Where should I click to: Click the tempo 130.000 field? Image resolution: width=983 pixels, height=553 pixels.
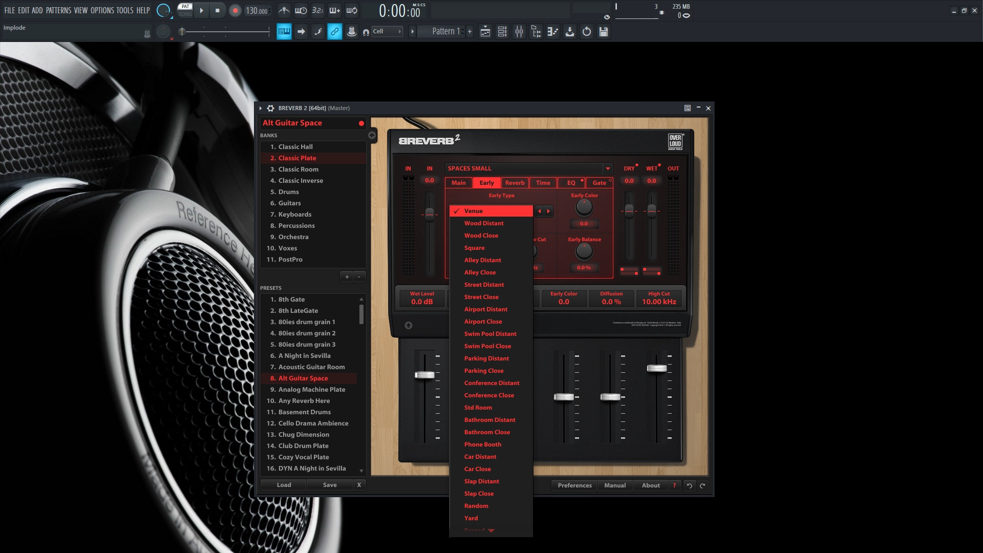[x=257, y=11]
